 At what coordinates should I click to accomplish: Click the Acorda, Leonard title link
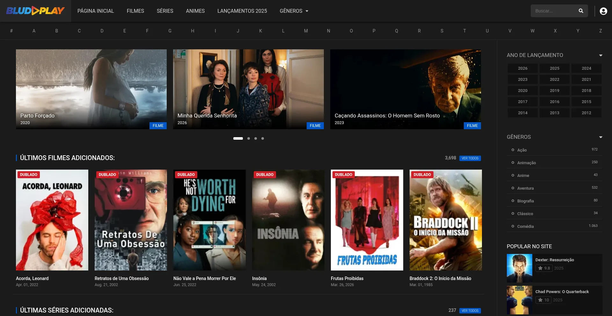pos(32,278)
